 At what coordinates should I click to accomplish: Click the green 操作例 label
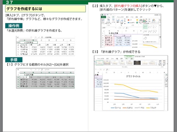pos(14,26)
